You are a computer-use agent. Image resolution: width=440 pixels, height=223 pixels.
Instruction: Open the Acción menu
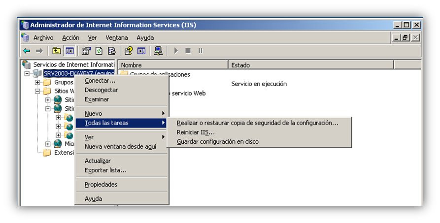click(71, 37)
